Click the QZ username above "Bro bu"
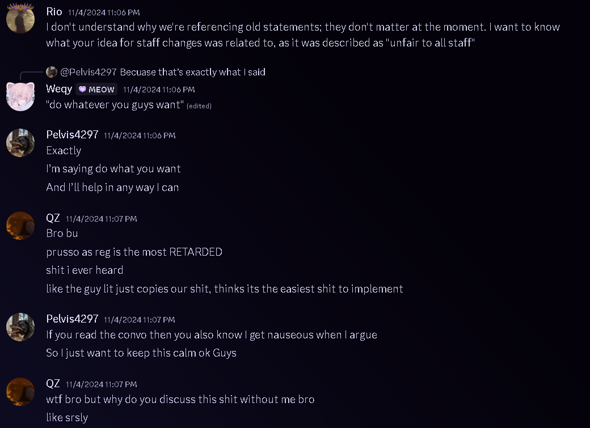Image resolution: width=590 pixels, height=428 pixels. point(53,218)
